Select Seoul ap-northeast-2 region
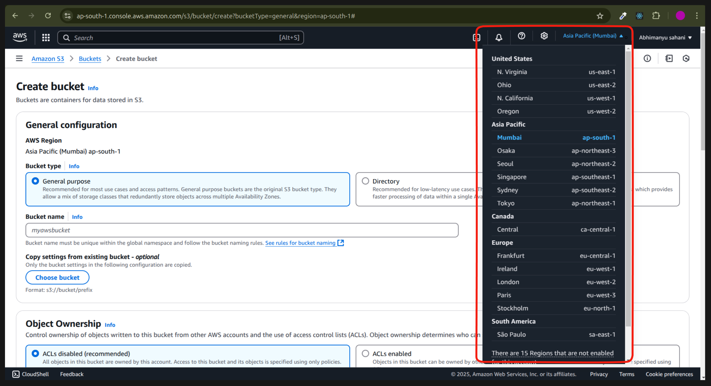Viewport: 711px width, 386px height. (x=554, y=164)
